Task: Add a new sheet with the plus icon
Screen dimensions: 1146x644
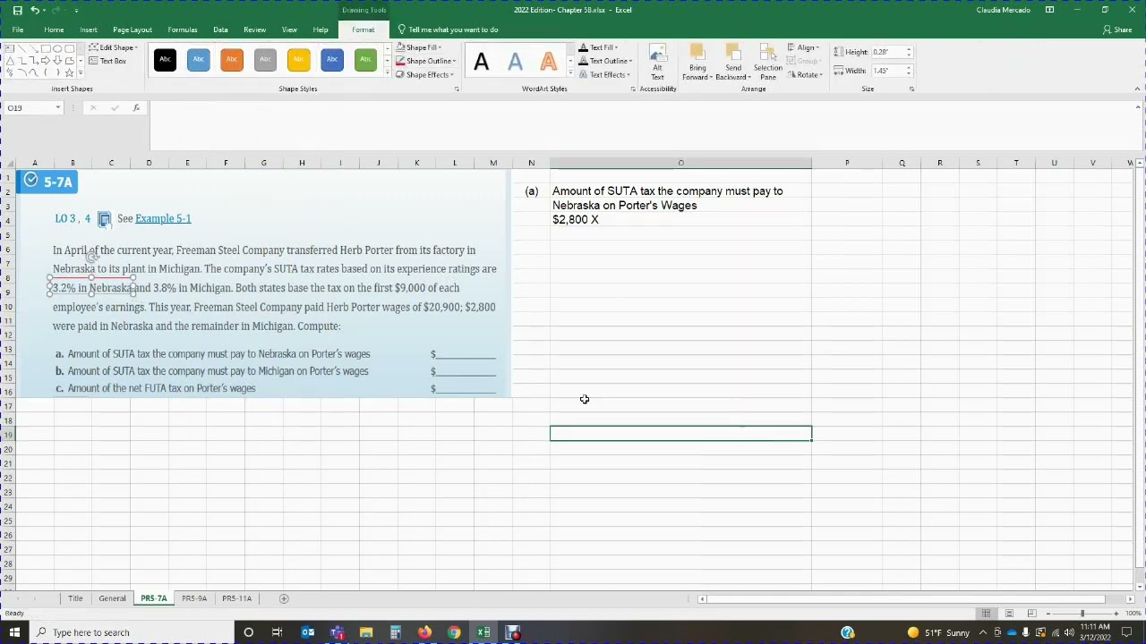Action: pos(284,598)
